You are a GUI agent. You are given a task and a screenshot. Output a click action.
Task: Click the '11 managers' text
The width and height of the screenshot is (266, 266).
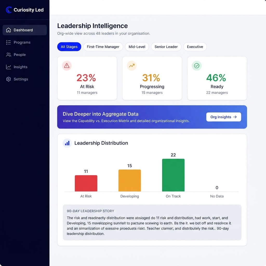pos(87,93)
